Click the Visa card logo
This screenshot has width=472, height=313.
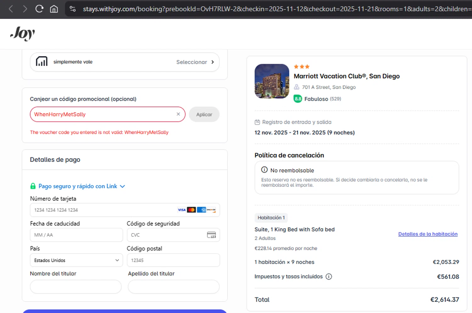click(182, 210)
